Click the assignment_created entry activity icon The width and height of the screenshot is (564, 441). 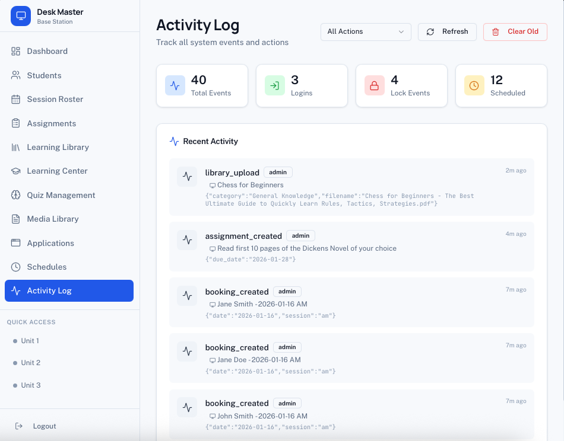pyautogui.click(x=187, y=240)
